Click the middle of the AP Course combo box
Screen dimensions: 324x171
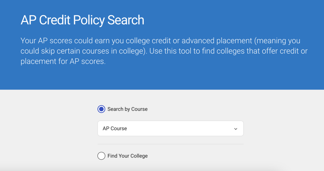170,128
